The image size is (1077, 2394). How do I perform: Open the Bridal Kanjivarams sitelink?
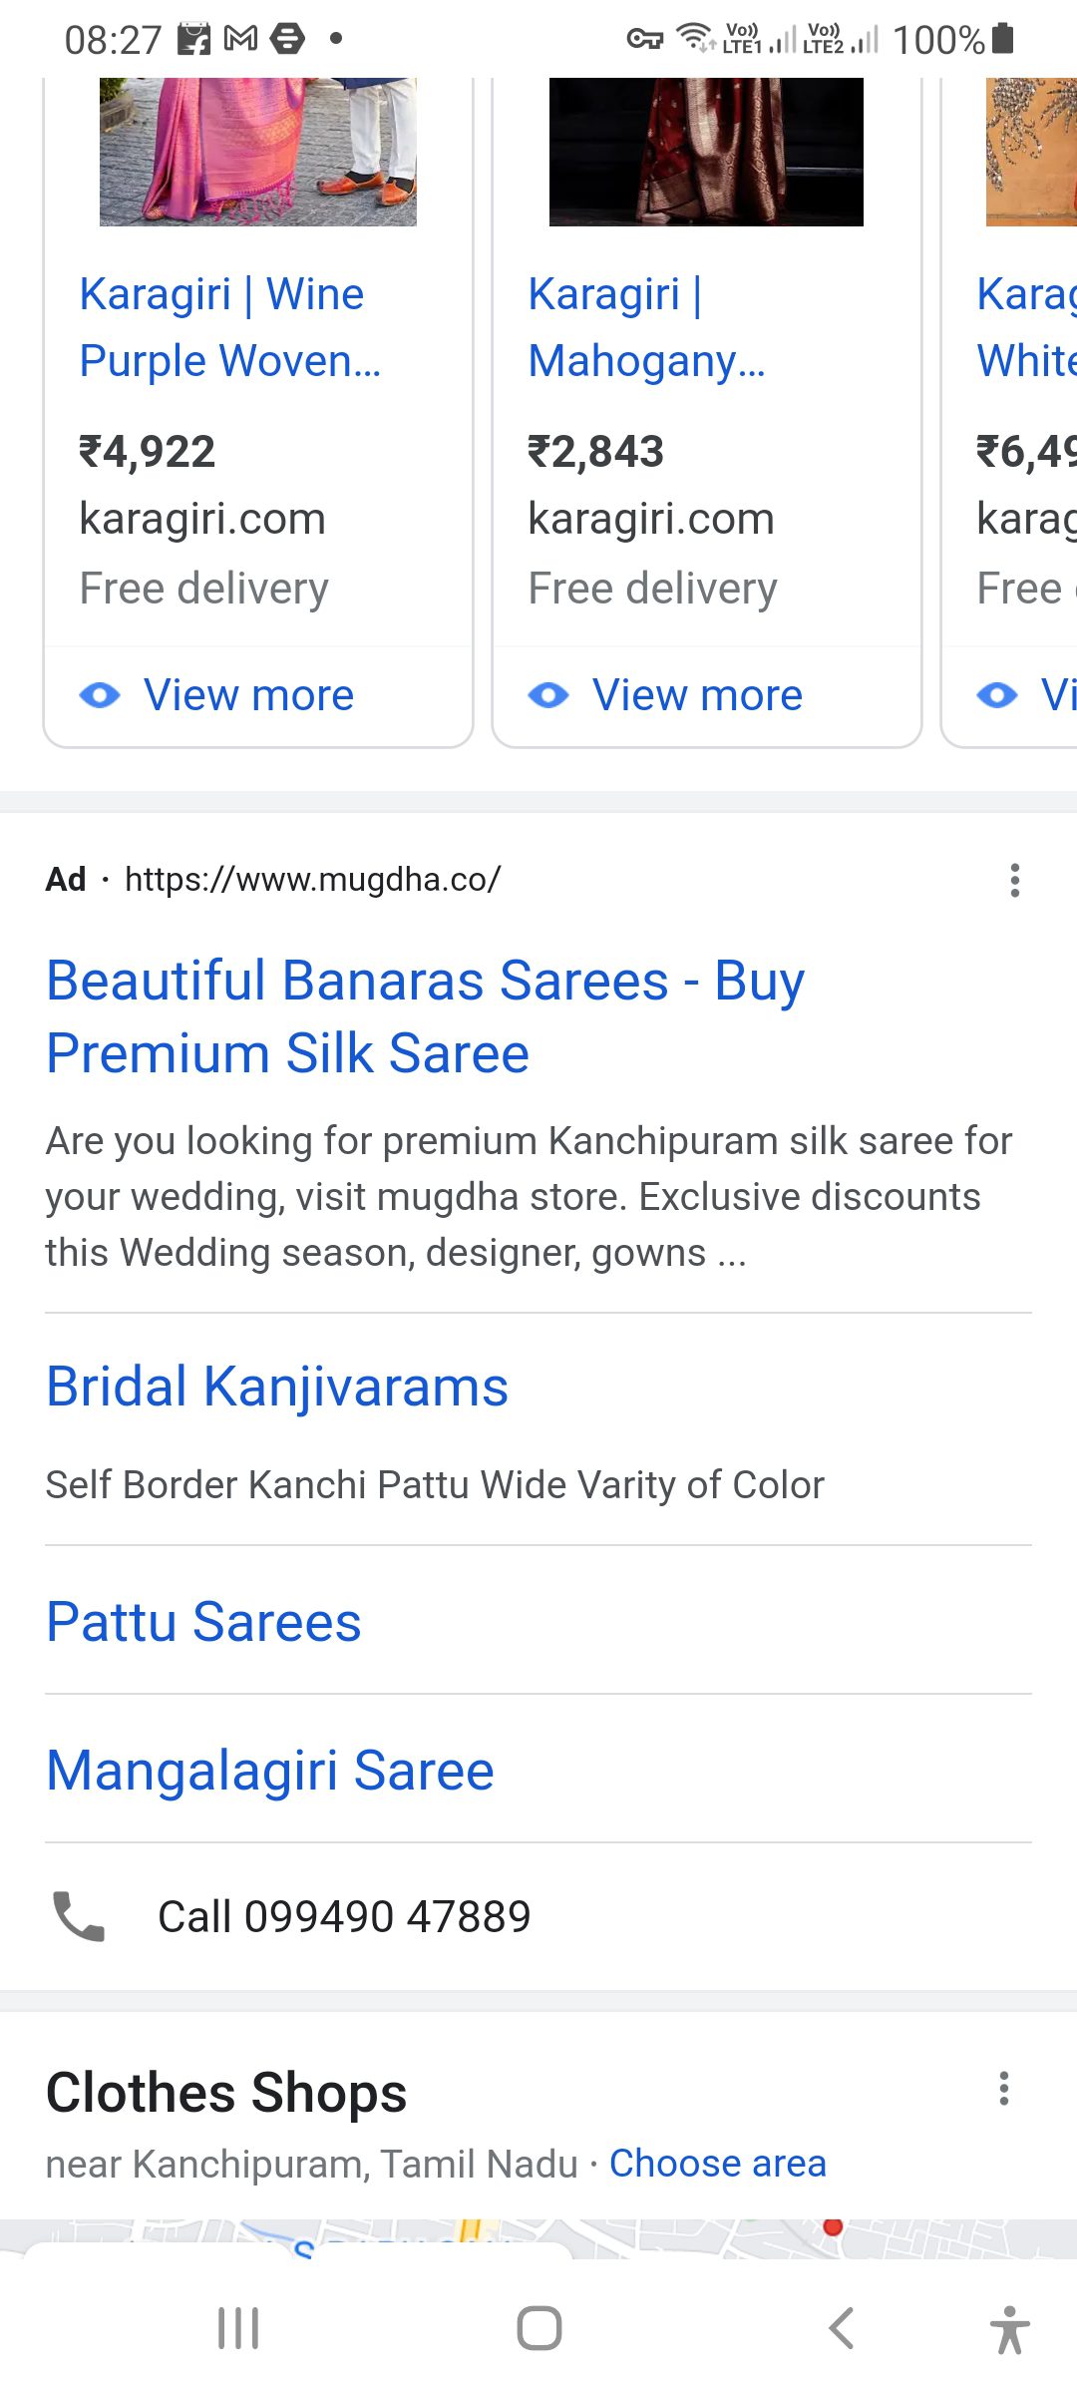(x=277, y=1387)
